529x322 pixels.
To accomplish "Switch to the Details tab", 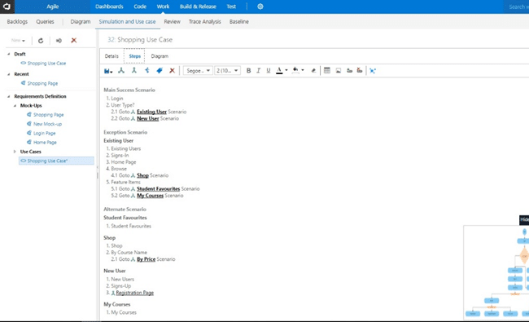I will pyautogui.click(x=111, y=56).
